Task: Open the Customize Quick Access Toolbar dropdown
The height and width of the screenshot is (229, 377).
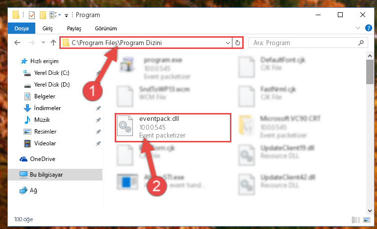Action: pos(66,16)
